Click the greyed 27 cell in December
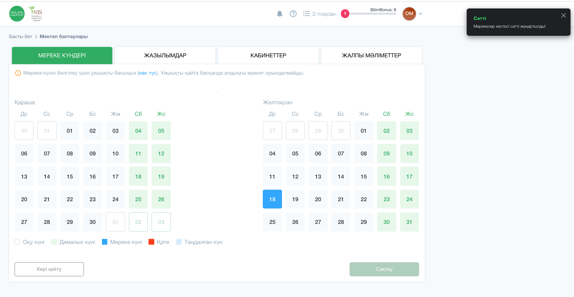This screenshot has width=574, height=297. pyautogui.click(x=272, y=131)
